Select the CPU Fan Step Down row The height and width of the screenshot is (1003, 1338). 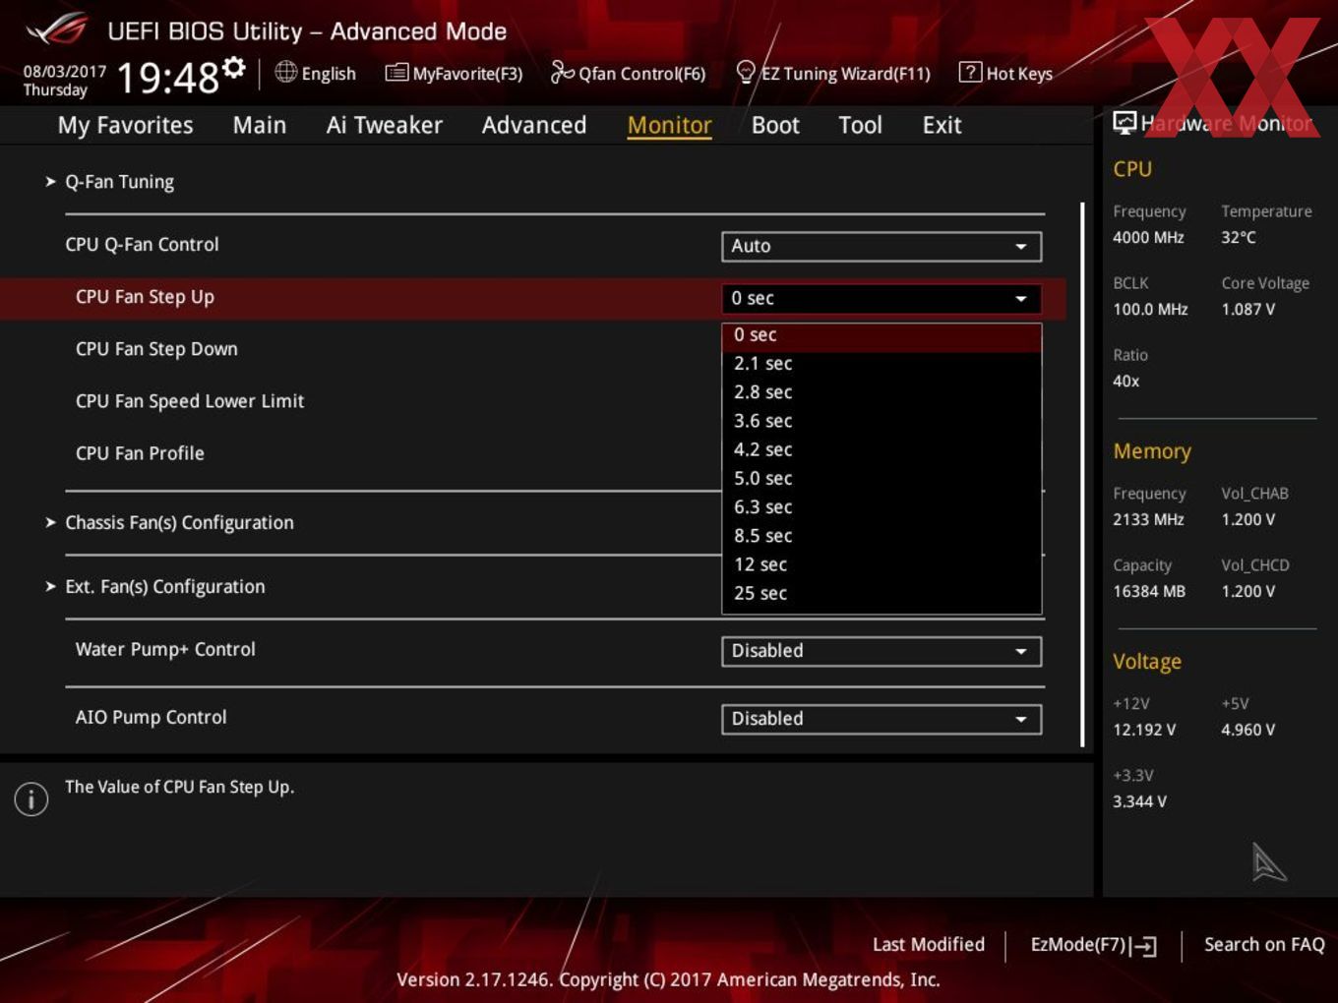point(532,349)
